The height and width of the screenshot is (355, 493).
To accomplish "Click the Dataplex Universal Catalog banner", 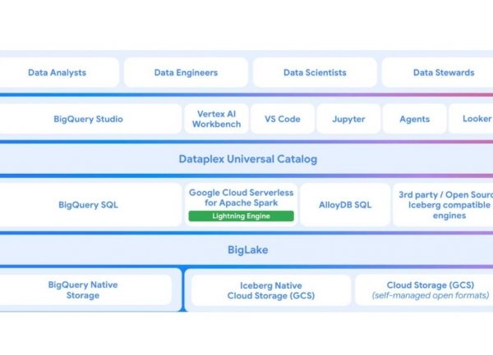I will pyautogui.click(x=246, y=159).
